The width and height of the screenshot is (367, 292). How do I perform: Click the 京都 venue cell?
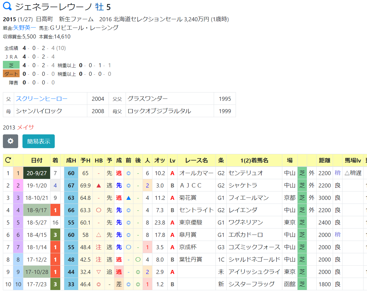coord(290,198)
